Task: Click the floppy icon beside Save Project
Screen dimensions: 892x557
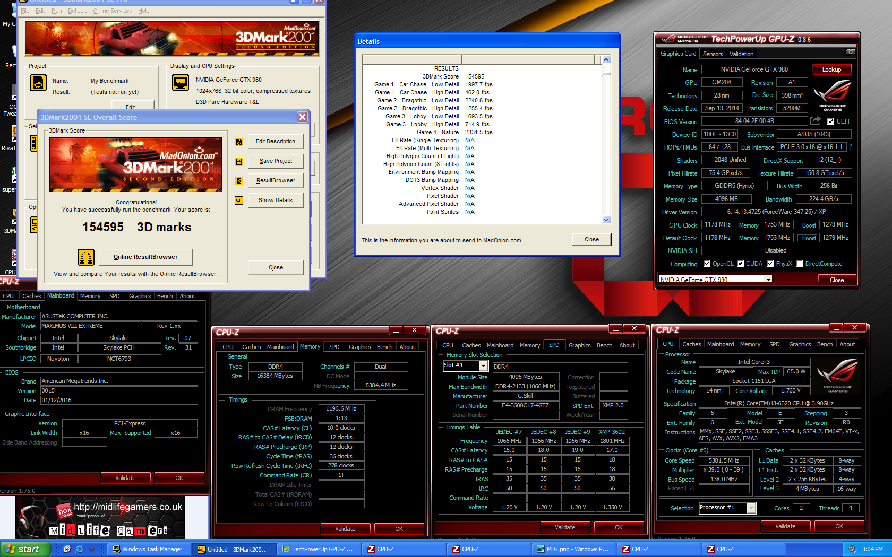Action: pos(239,161)
